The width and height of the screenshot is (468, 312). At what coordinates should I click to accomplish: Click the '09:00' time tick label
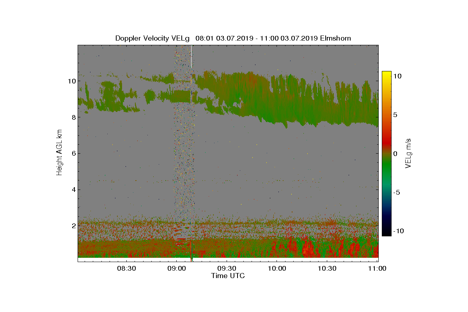coord(176,269)
